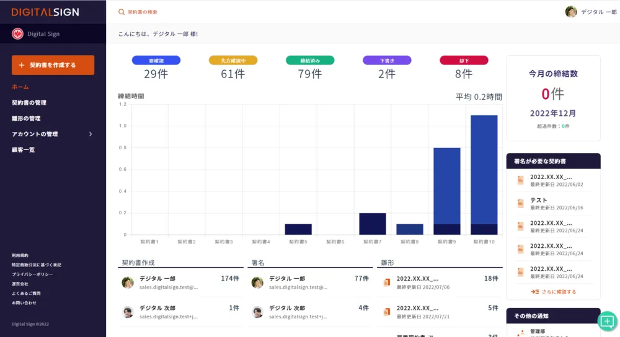Filter by the blue 要確認 status badge
The height and width of the screenshot is (337, 620).
(156, 60)
